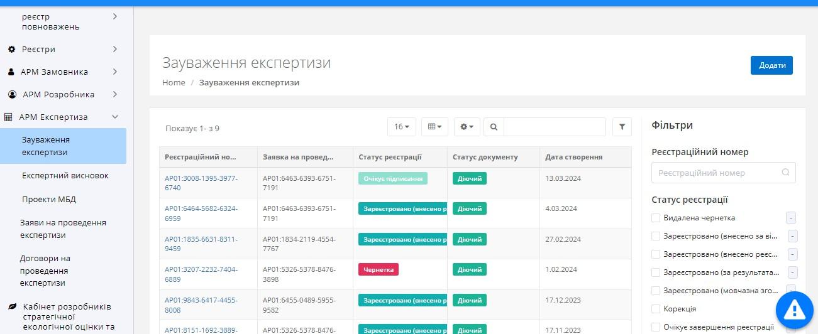
Task: Open Експертний висновок in the sidebar
Action: pos(65,176)
